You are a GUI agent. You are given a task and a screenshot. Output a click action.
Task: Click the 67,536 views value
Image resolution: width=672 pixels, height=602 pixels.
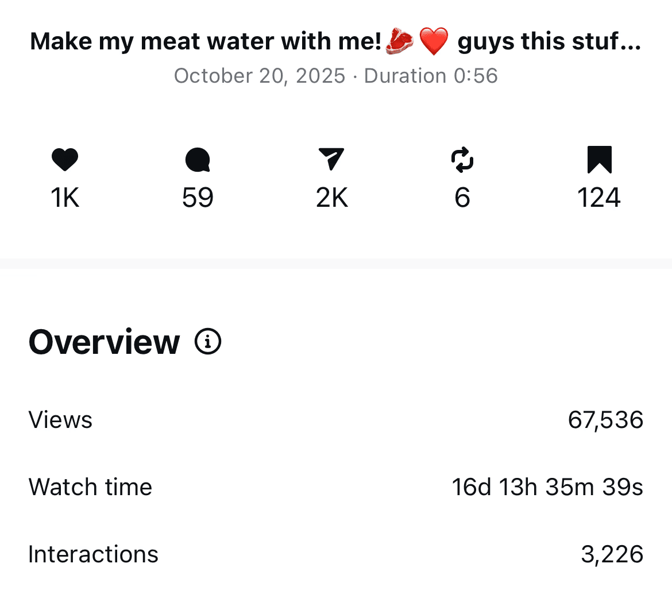point(605,420)
